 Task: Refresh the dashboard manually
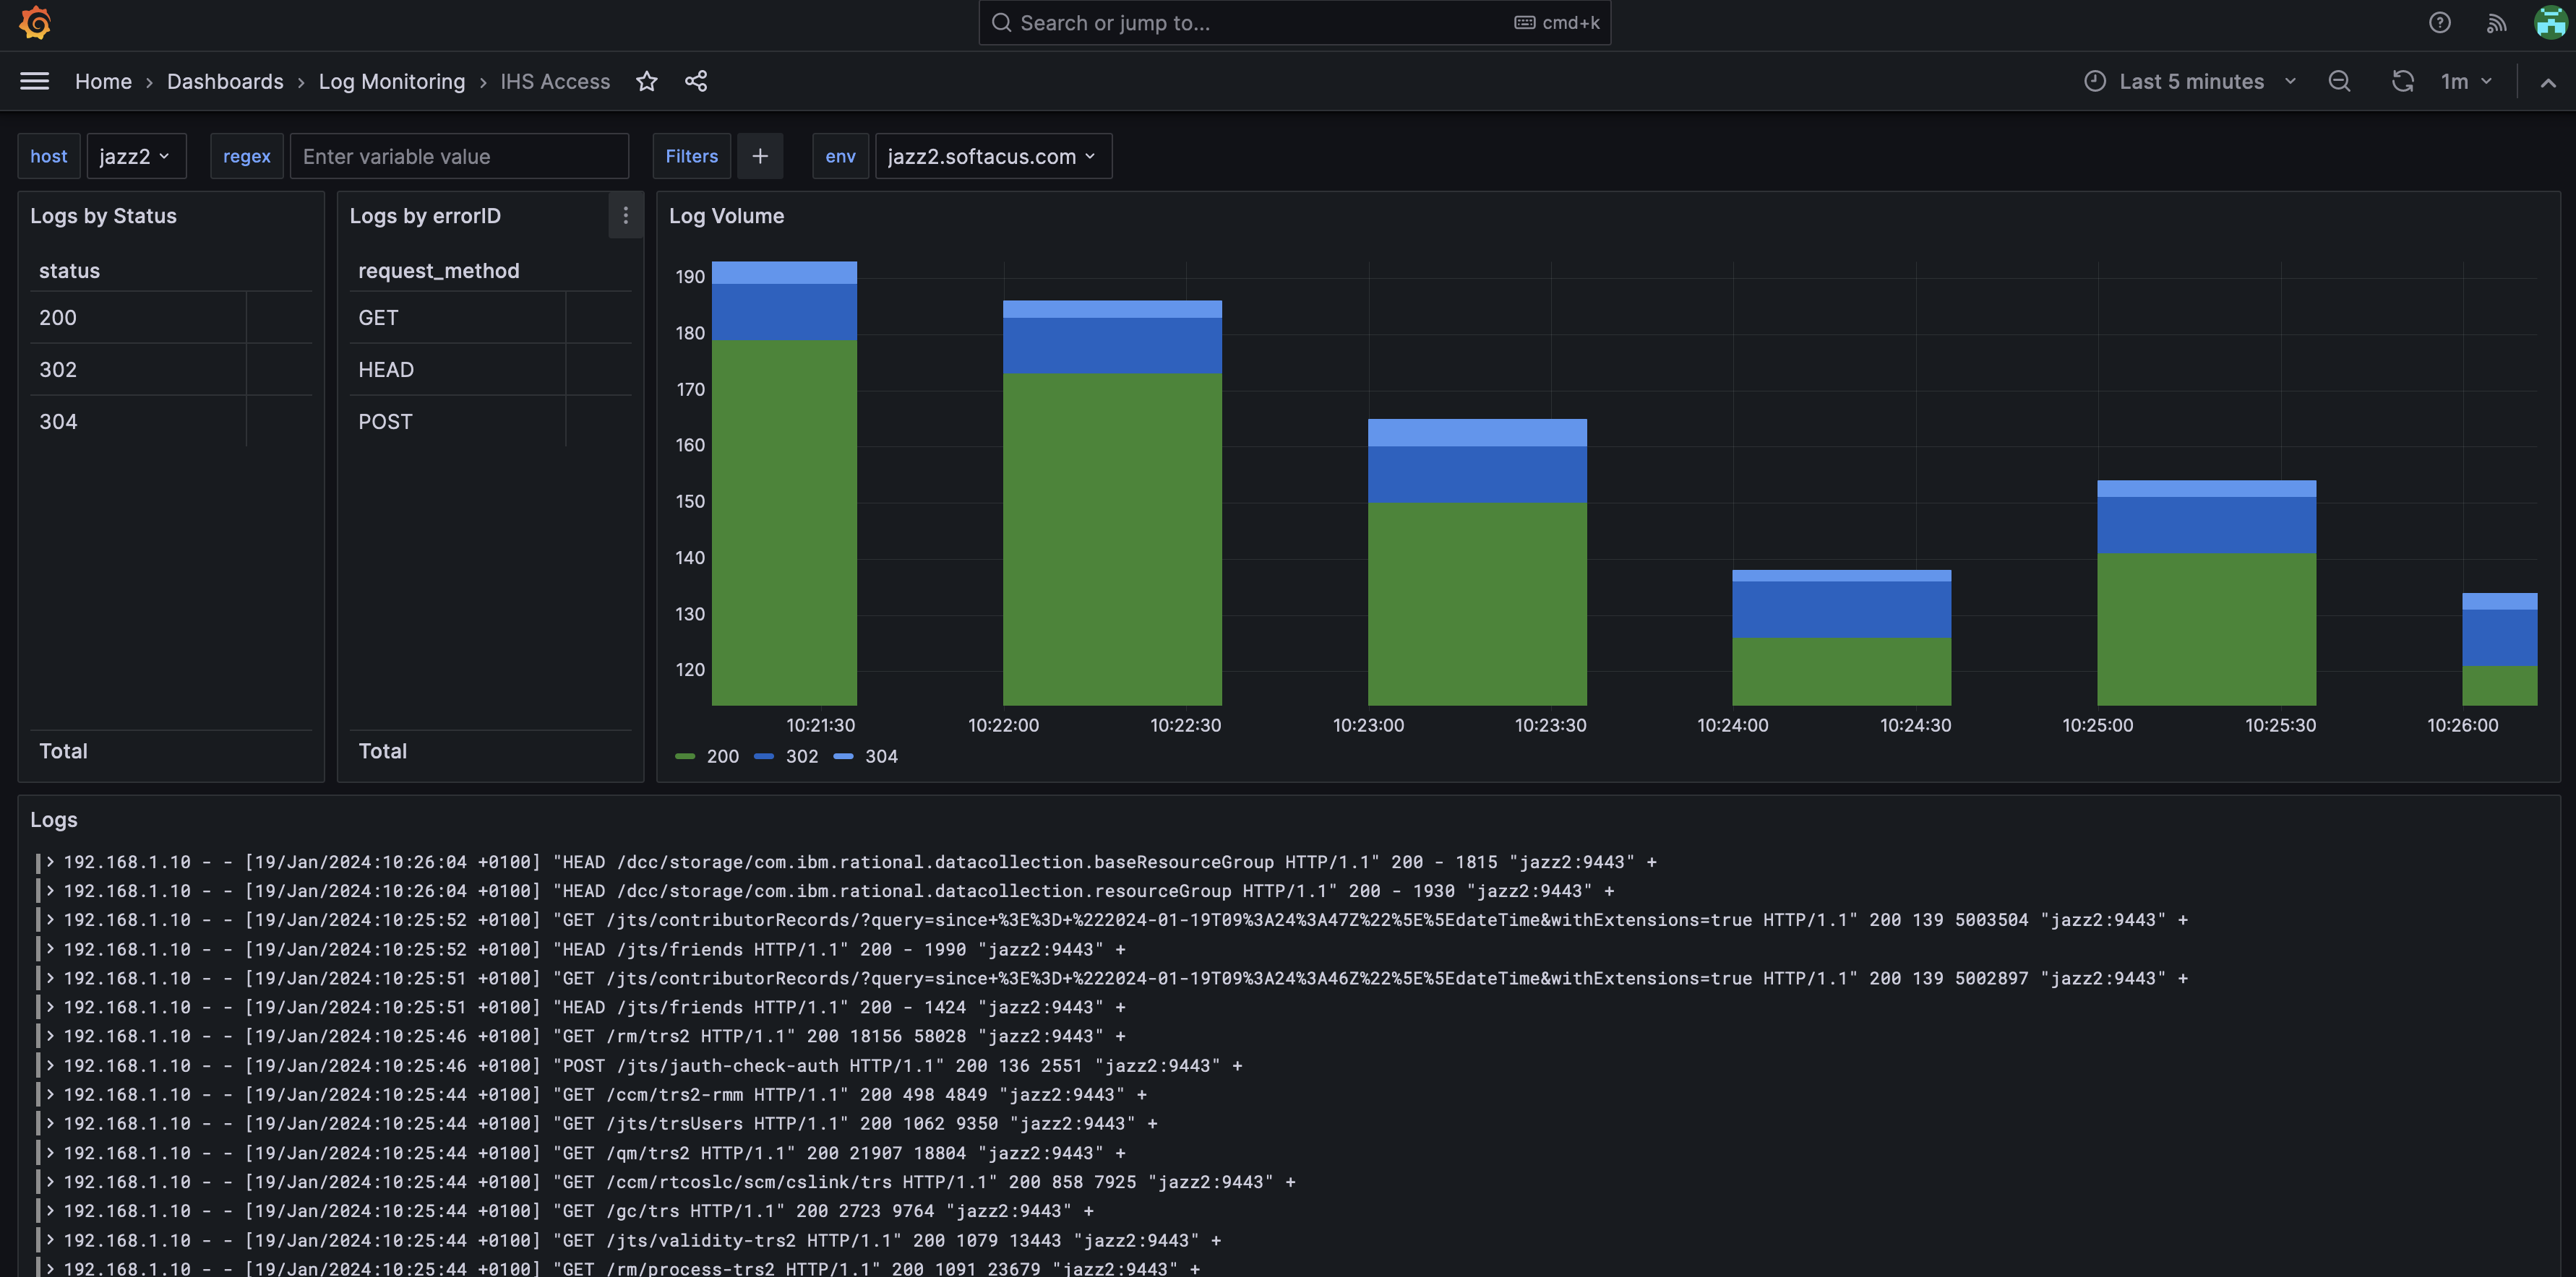(x=2403, y=81)
